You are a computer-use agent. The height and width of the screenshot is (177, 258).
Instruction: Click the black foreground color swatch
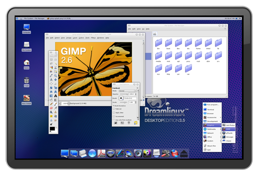click(52, 128)
